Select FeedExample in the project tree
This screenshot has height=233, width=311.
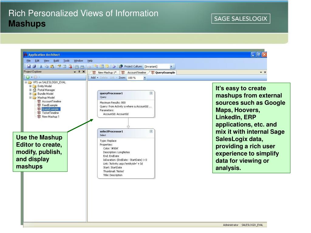pos(50,105)
